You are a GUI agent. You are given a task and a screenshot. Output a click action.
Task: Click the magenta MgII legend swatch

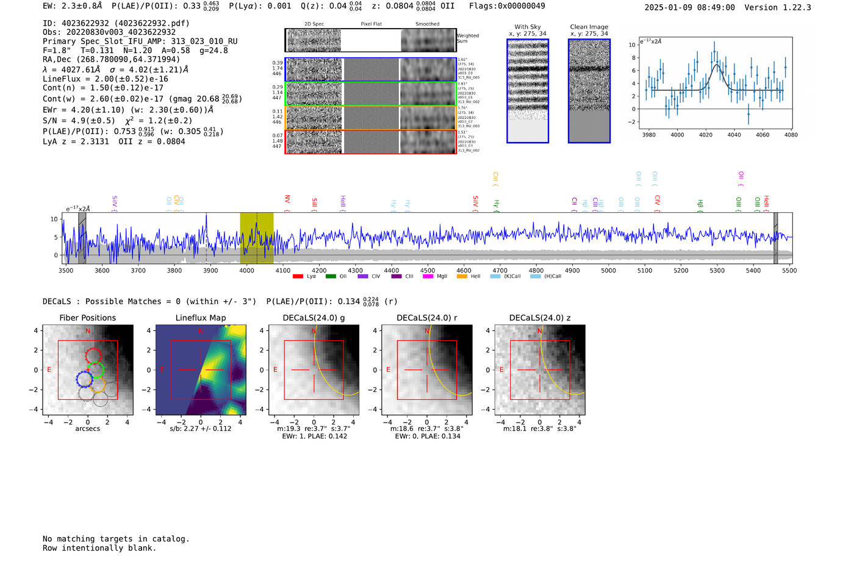pyautogui.click(x=428, y=276)
